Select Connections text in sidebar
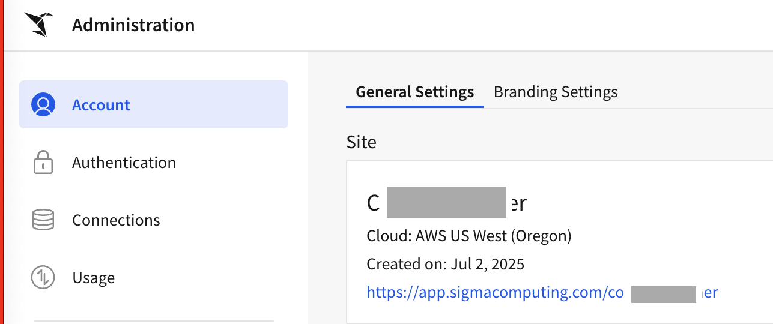Viewport: 773px width, 324px height. tap(116, 220)
